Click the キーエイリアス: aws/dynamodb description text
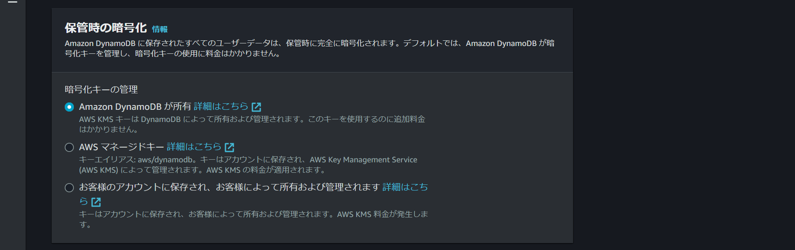 tap(248, 165)
